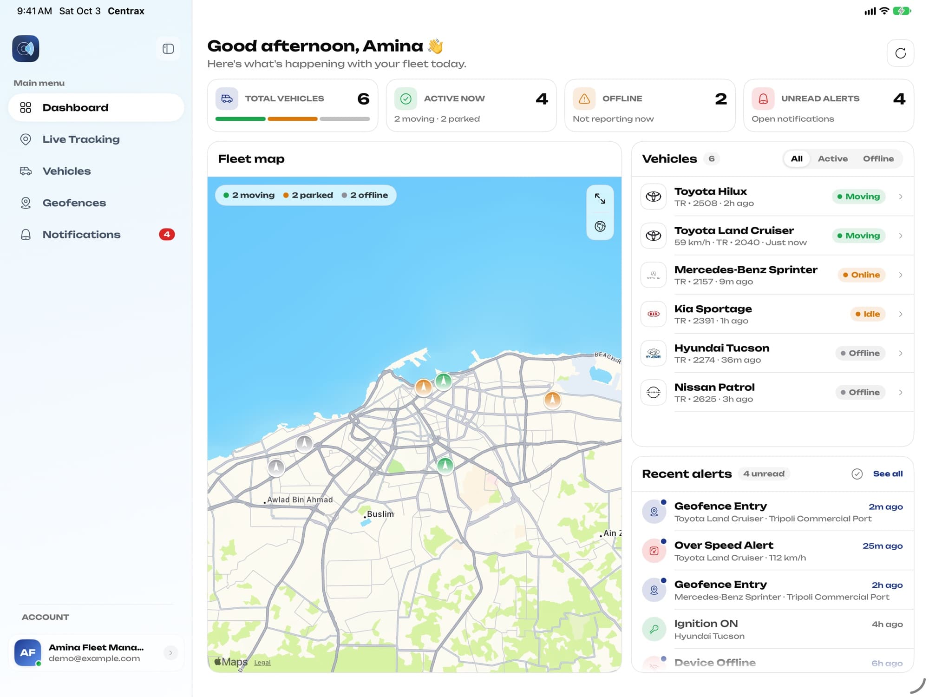Open account details chevron for Amina
Screen dimensions: 929x697
[x=170, y=653]
